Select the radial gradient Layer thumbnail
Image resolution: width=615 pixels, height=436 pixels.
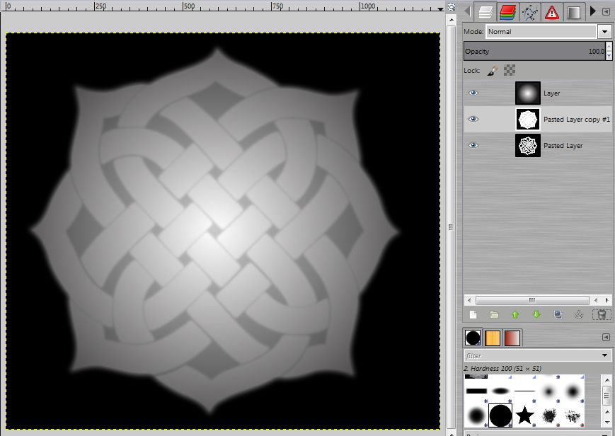point(528,93)
